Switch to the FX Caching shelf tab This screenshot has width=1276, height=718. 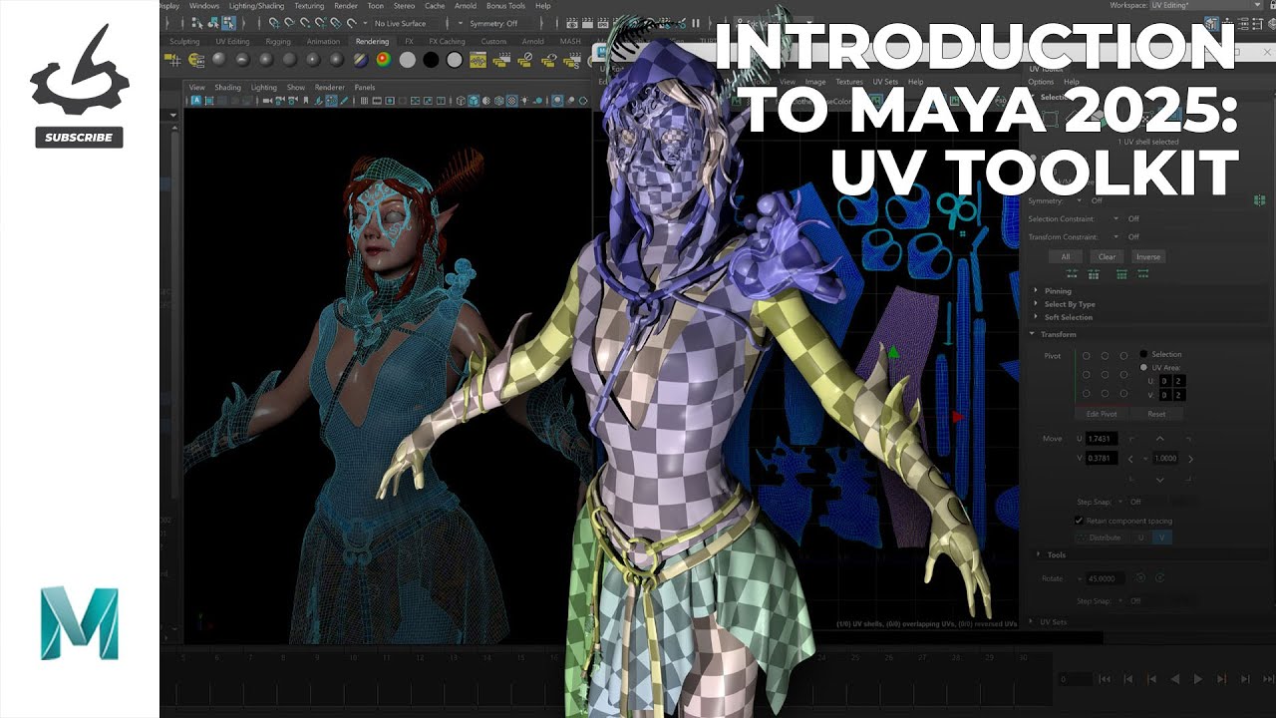point(447,42)
